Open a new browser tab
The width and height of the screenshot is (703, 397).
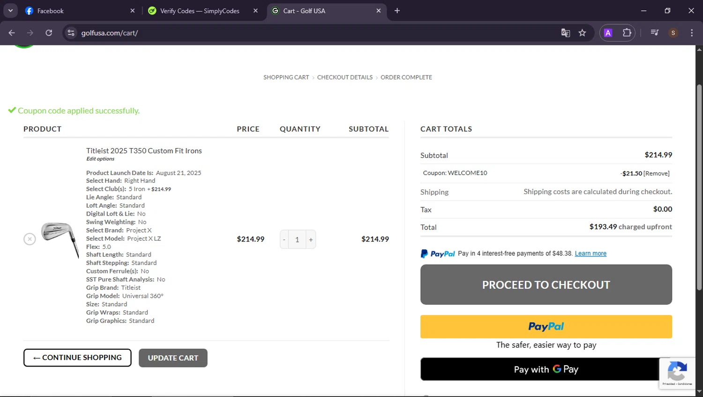397,11
